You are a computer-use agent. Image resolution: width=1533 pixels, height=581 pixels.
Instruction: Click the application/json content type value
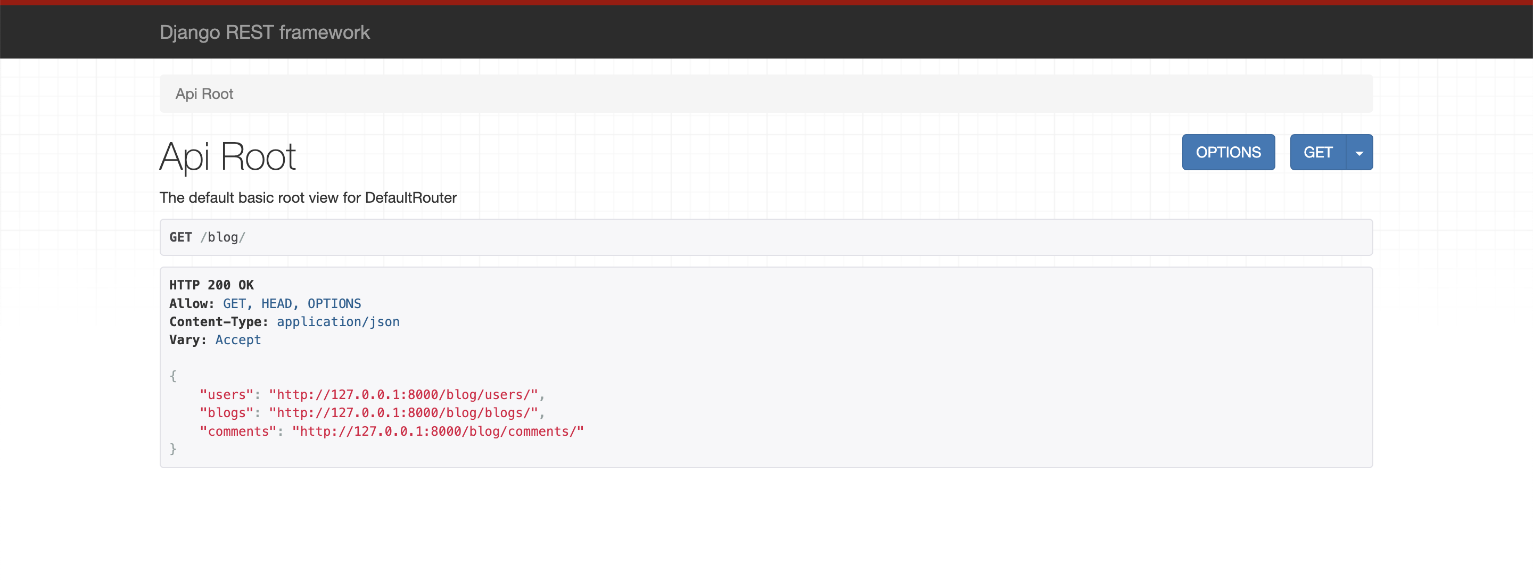pos(338,322)
